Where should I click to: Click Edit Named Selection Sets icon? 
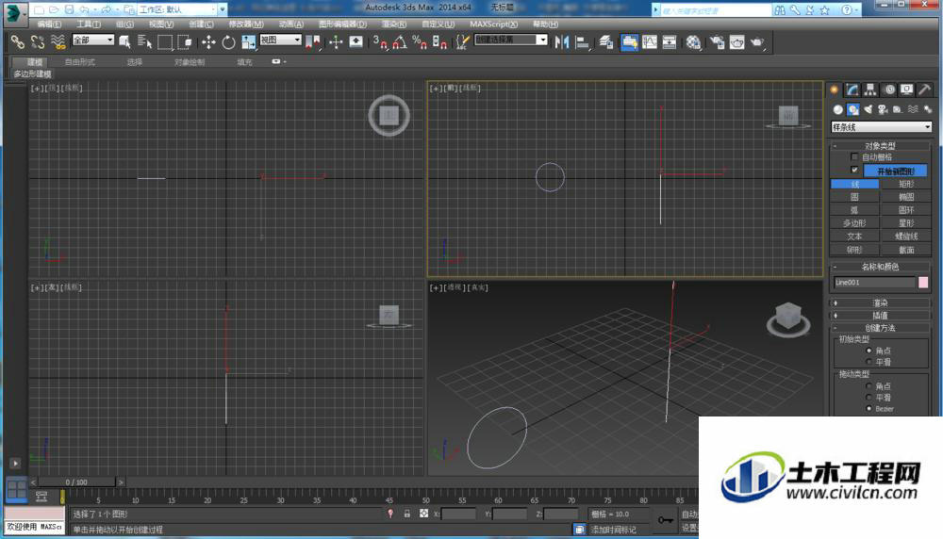click(x=462, y=41)
